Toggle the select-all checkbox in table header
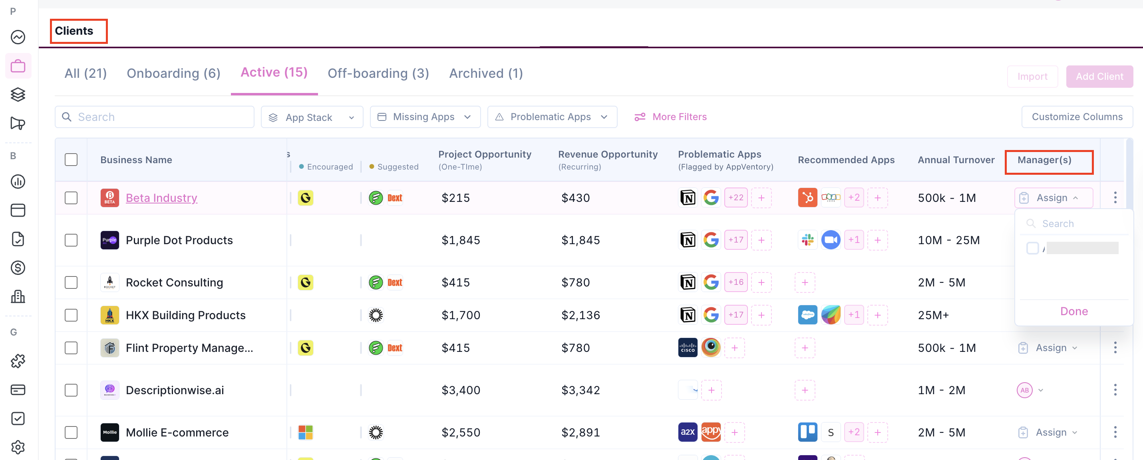 (71, 160)
